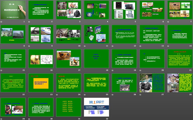The image size is (193, 120).
Task: Select slide 31 with two-column yellow text
Action: (x=68, y=107)
